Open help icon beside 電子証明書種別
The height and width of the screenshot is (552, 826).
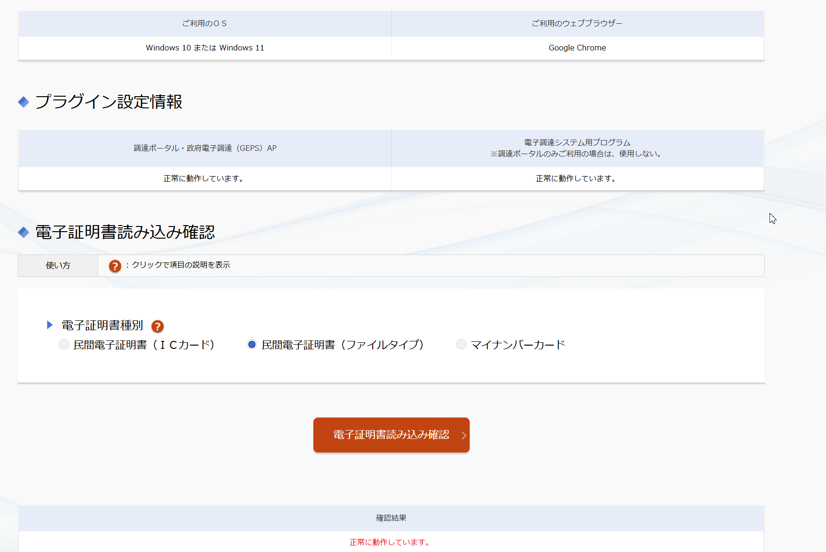tap(157, 326)
